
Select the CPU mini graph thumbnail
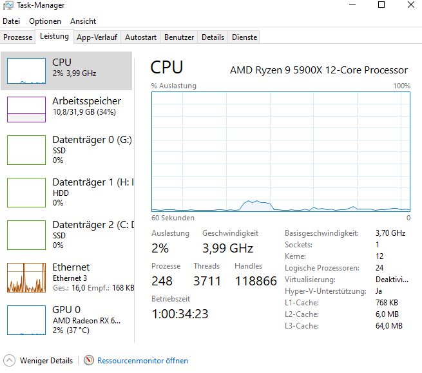click(x=26, y=70)
